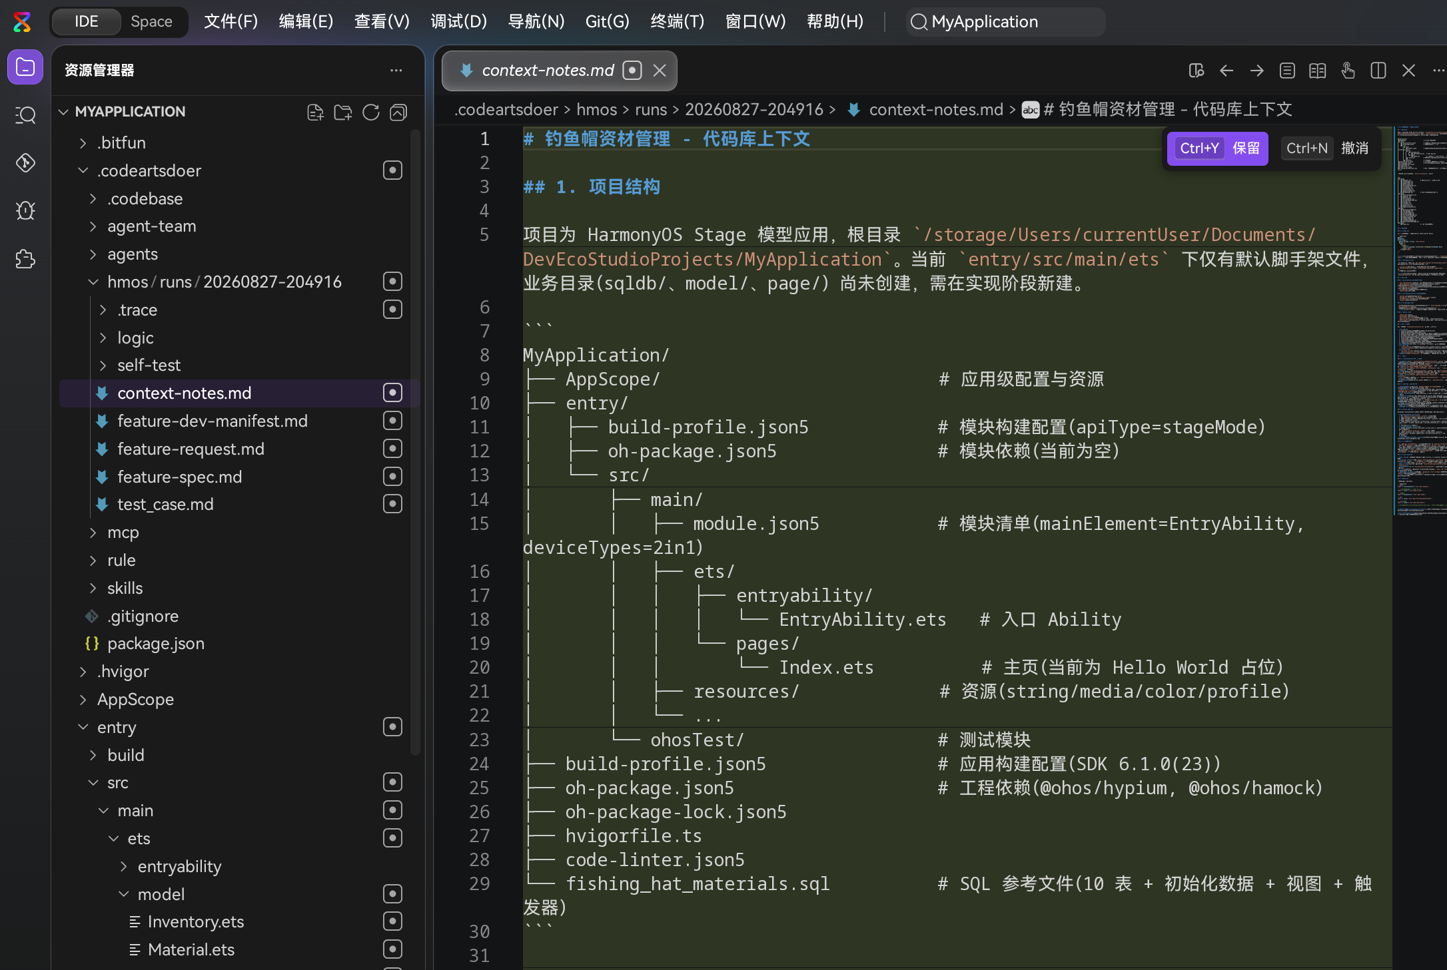The height and width of the screenshot is (970, 1447).
Task: Click the CodeArts app logo
Action: [x=22, y=22]
